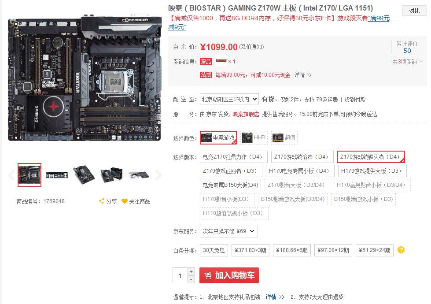The image size is (431, 304).
Task: Open the delivery area dropdown 北京朝阳区三环以内
Action: tap(229, 99)
